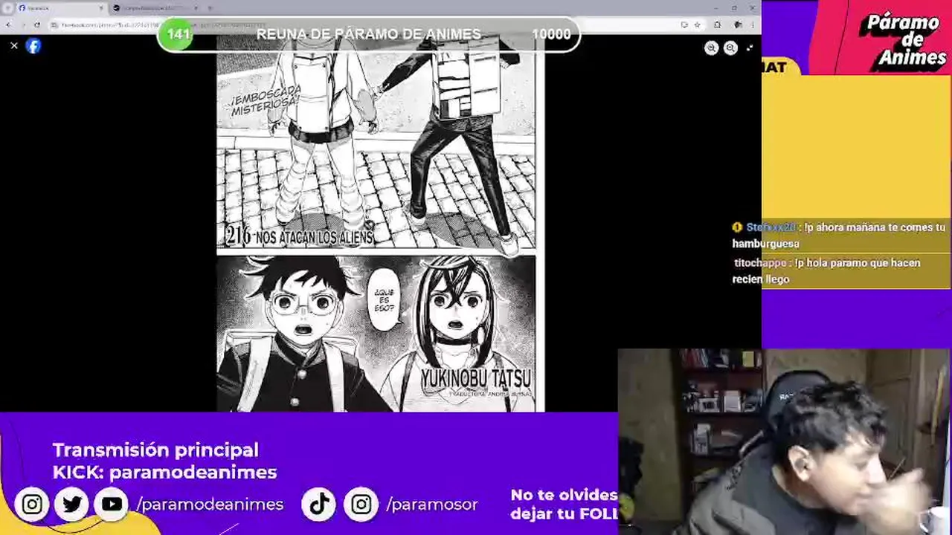The height and width of the screenshot is (535, 952).
Task: Click the 'KICK: paramodeanimes' text
Action: (x=164, y=472)
